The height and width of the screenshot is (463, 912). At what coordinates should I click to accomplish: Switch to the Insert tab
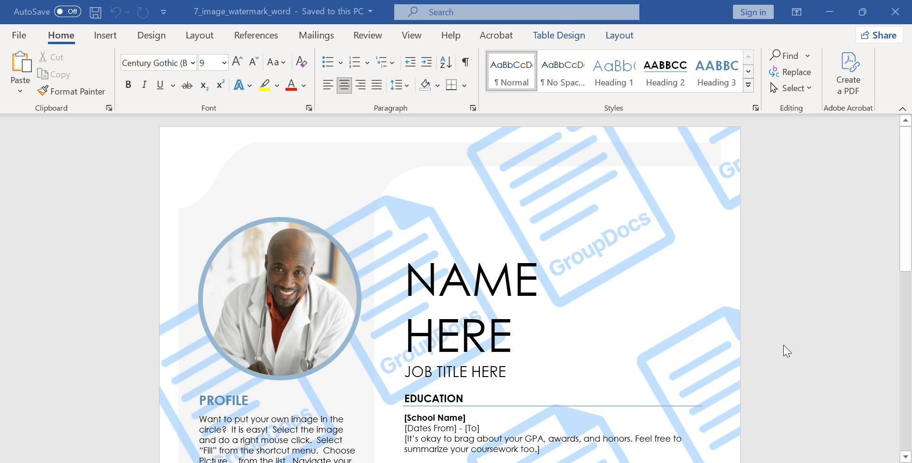coord(105,35)
